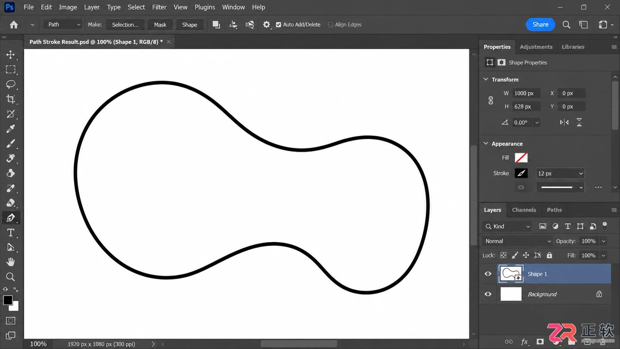Viewport: 620px width, 349px height.
Task: Select the Zoom tool in toolbar
Action: (x=10, y=277)
